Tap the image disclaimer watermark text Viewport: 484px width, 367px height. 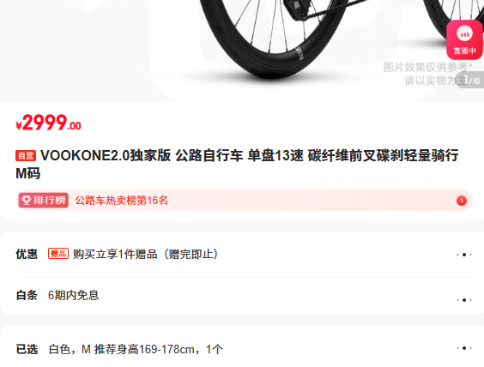pos(428,74)
